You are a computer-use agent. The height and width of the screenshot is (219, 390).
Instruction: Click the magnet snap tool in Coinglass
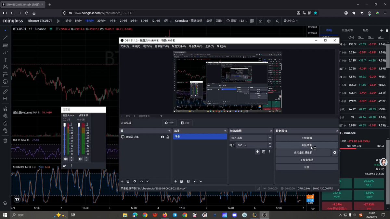[x=5, y=109]
